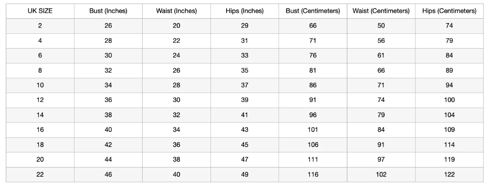Select waist inches cell for size 16
This screenshot has width=489, height=188.
tap(177, 130)
